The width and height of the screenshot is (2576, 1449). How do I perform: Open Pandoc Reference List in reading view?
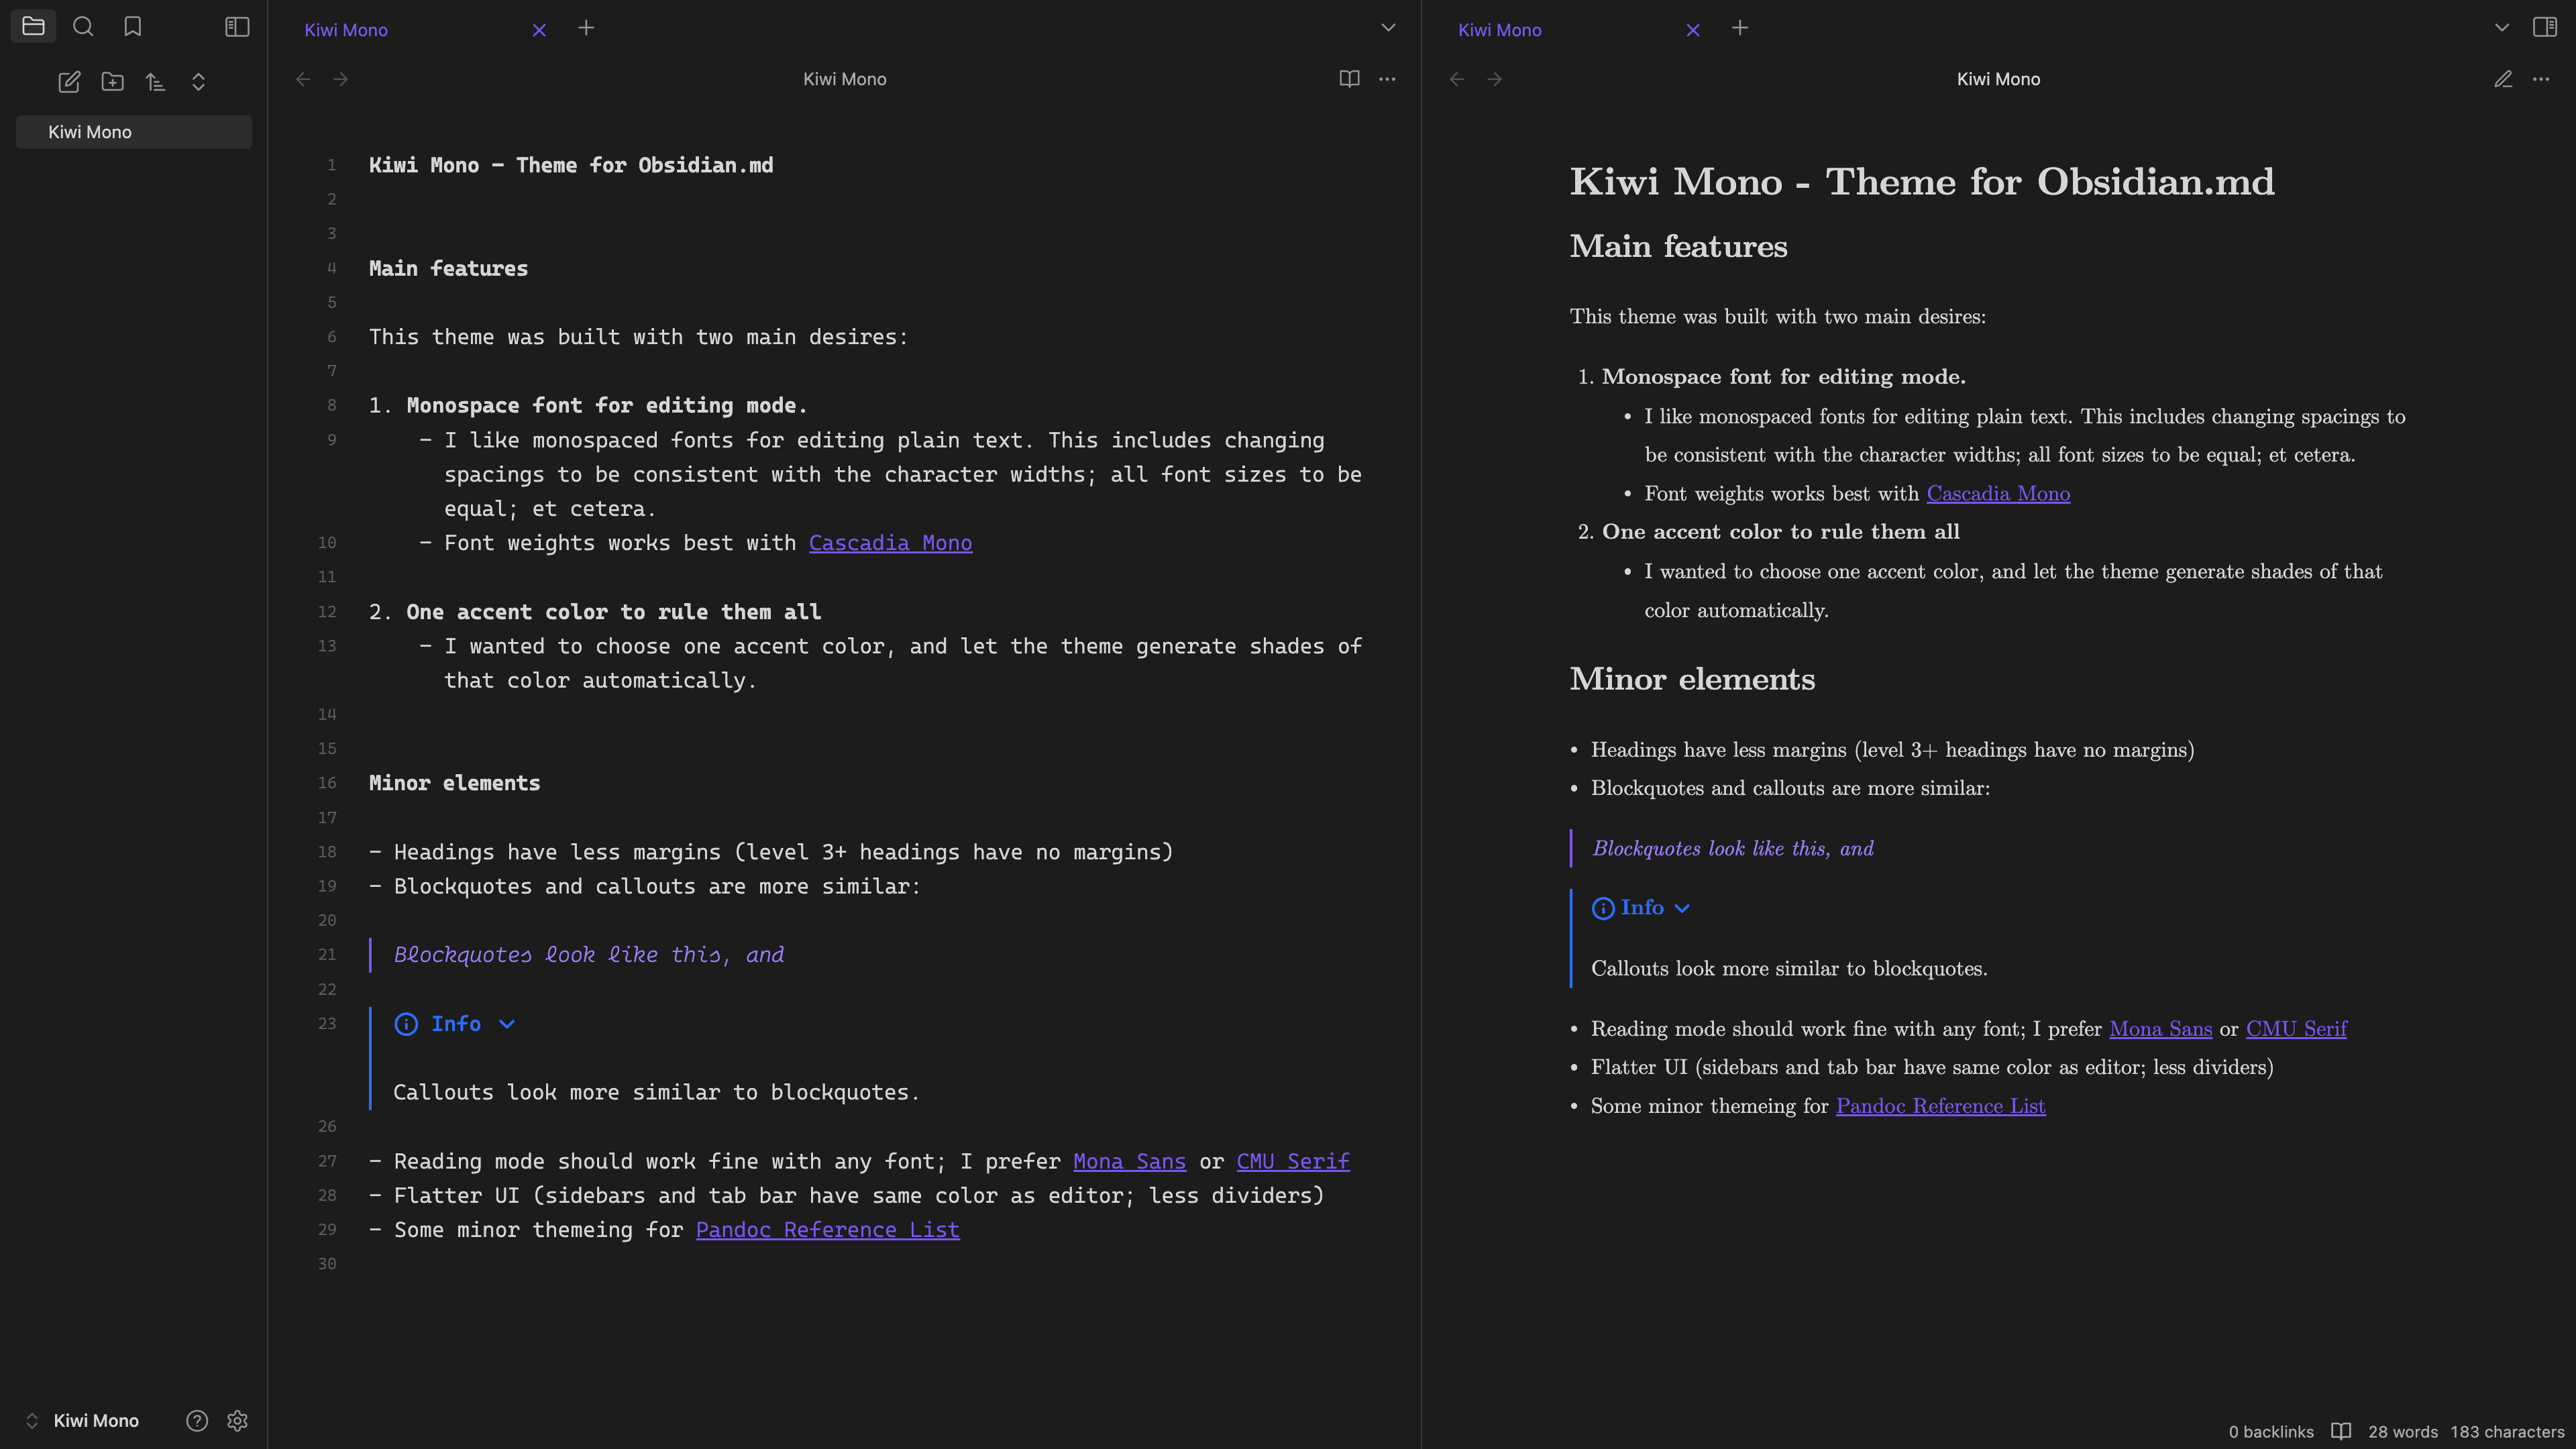click(1940, 1106)
